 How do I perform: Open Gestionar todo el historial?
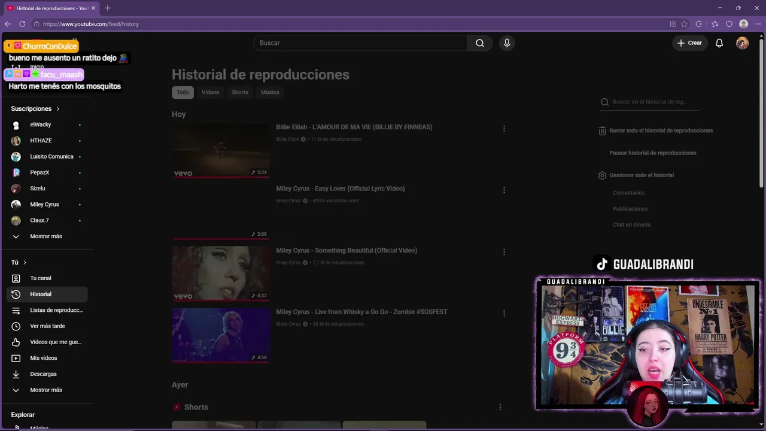pyautogui.click(x=642, y=175)
